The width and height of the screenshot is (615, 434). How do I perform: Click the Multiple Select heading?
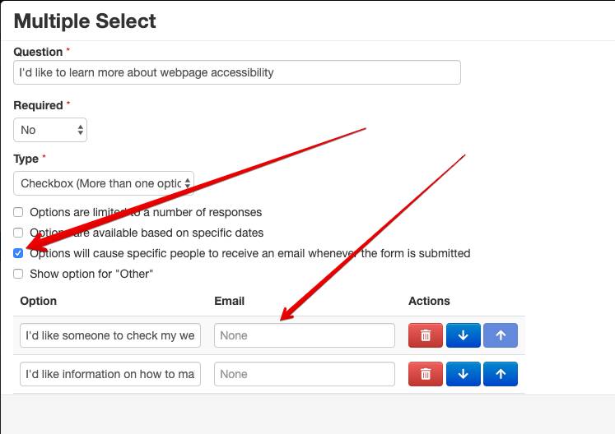[85, 21]
